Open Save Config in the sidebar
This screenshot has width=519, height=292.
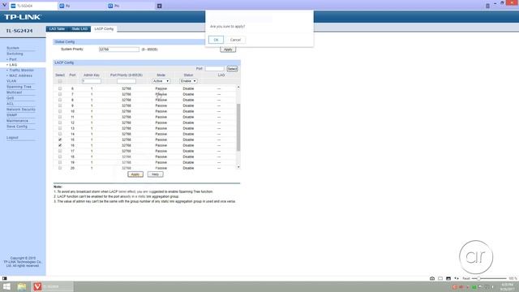pyautogui.click(x=17, y=127)
